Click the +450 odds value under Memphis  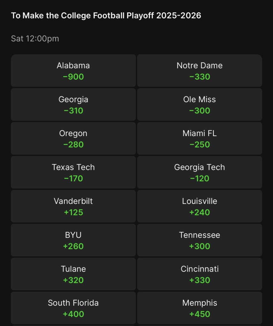[x=200, y=314]
